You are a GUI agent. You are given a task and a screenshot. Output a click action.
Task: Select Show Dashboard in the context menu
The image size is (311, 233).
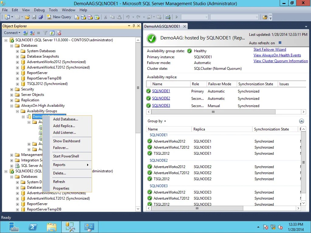click(x=67, y=141)
